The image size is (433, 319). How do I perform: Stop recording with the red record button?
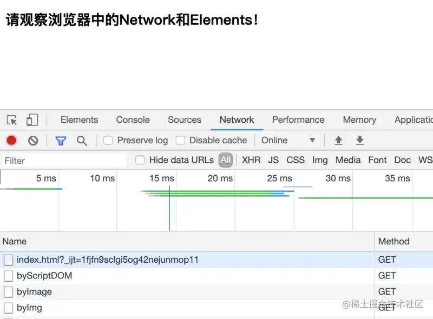[11, 141]
